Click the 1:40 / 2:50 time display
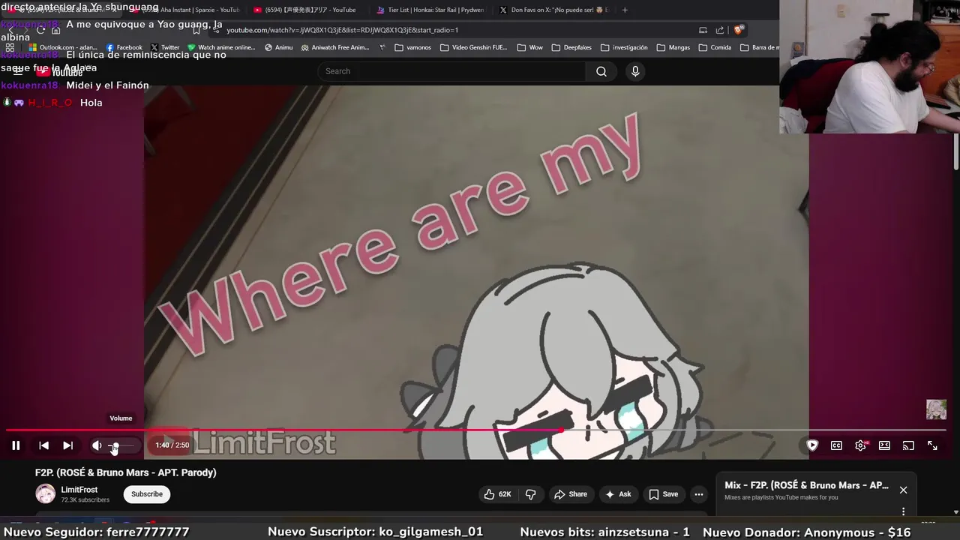The height and width of the screenshot is (540, 960). pos(172,445)
